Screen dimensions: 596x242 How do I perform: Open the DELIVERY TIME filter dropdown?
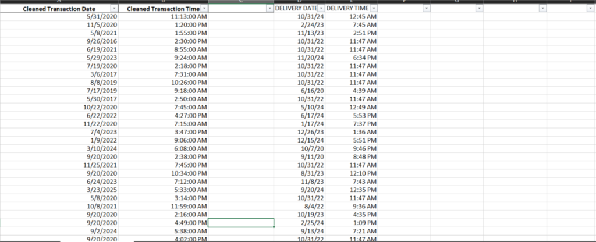[374, 8]
